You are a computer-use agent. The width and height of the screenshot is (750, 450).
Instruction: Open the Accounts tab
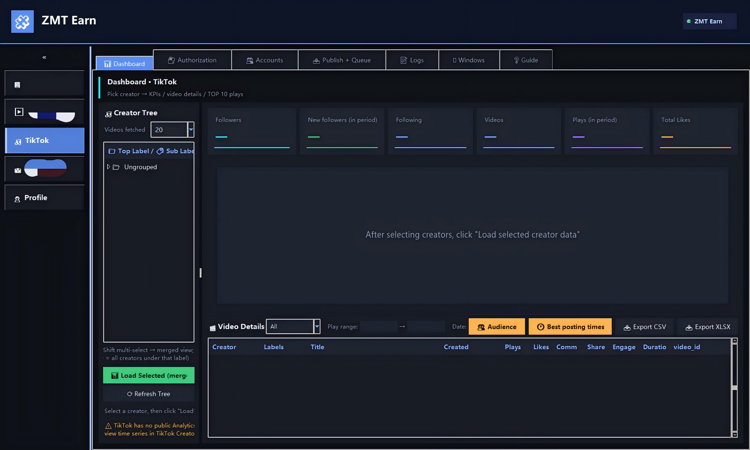265,60
